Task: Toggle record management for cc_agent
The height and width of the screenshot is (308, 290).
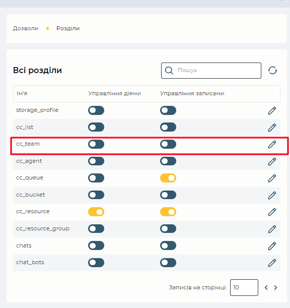Action: click(168, 161)
